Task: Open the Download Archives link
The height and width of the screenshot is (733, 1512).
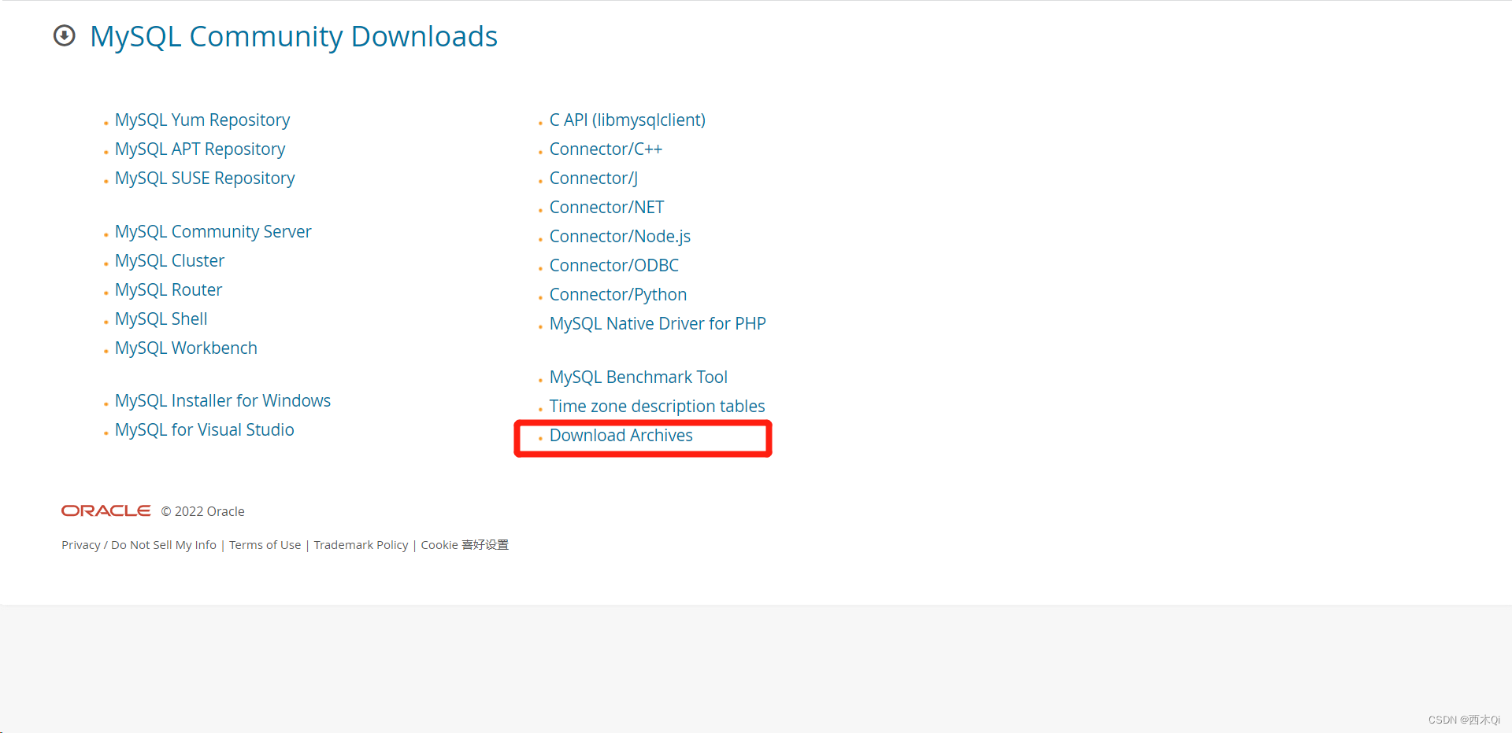Action: 621,436
